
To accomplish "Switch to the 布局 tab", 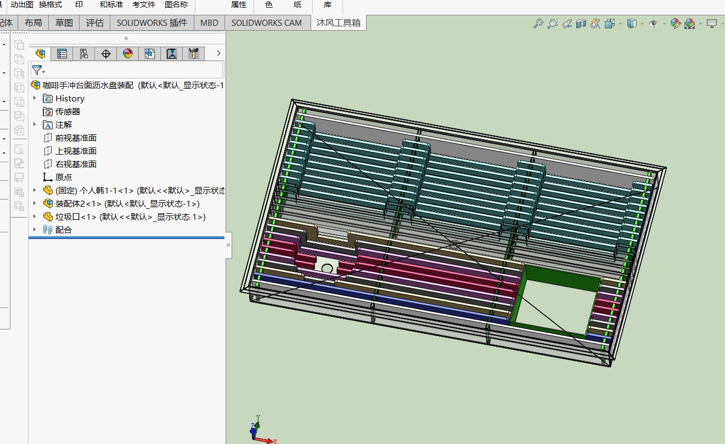I will point(33,23).
